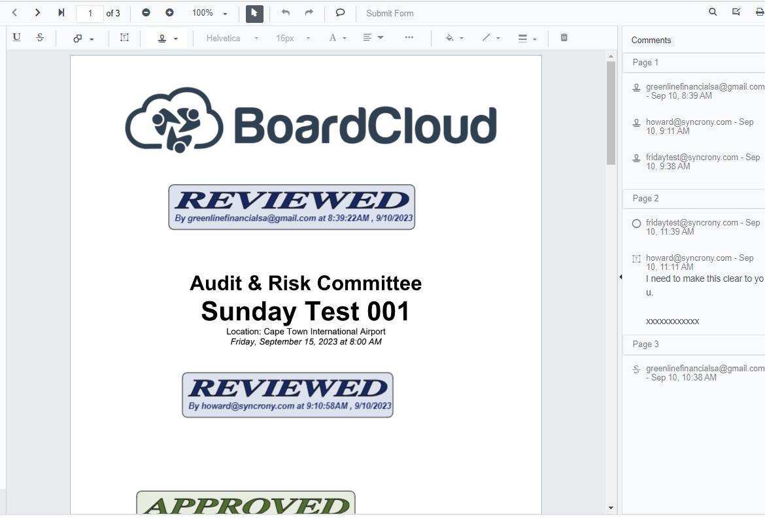The image size is (765, 519).
Task: Click the Audit & Risk Committee heading
Action: [305, 284]
